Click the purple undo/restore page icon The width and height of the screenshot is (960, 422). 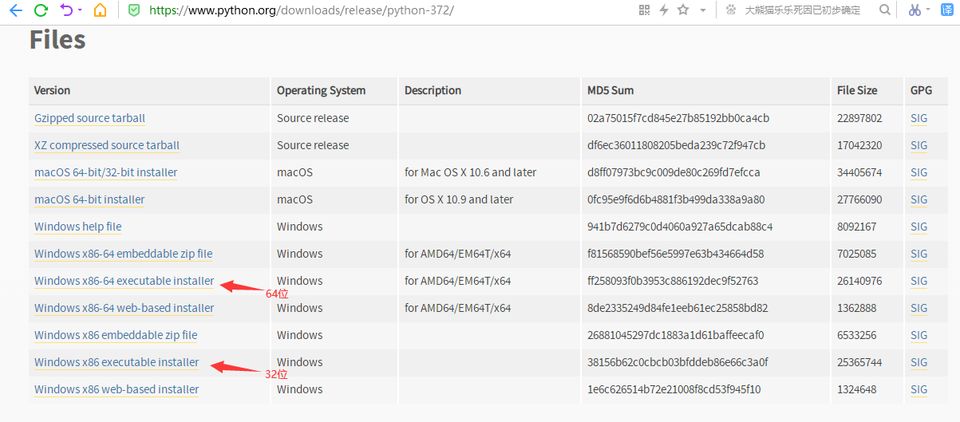click(66, 10)
